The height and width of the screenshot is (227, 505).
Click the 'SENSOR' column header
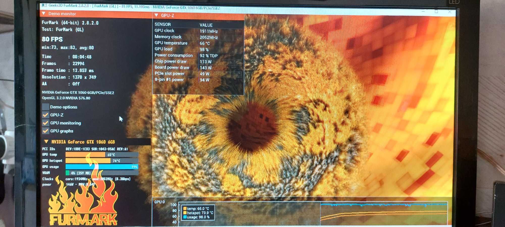163,24
